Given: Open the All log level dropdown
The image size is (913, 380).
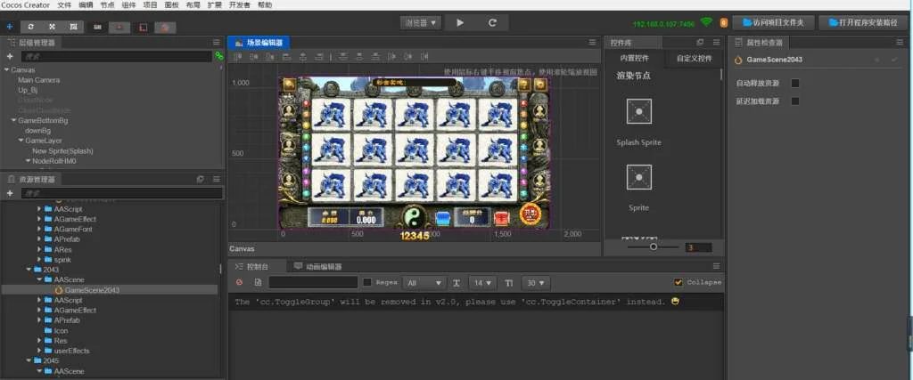Looking at the screenshot, I should [424, 283].
